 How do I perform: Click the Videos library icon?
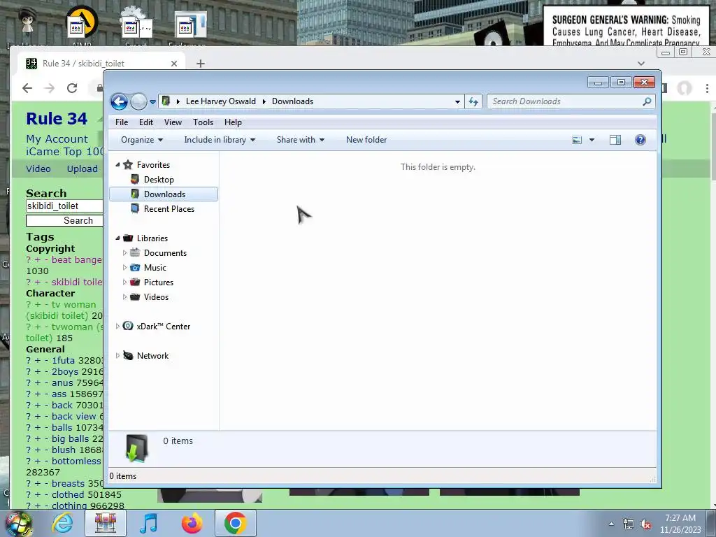click(135, 296)
